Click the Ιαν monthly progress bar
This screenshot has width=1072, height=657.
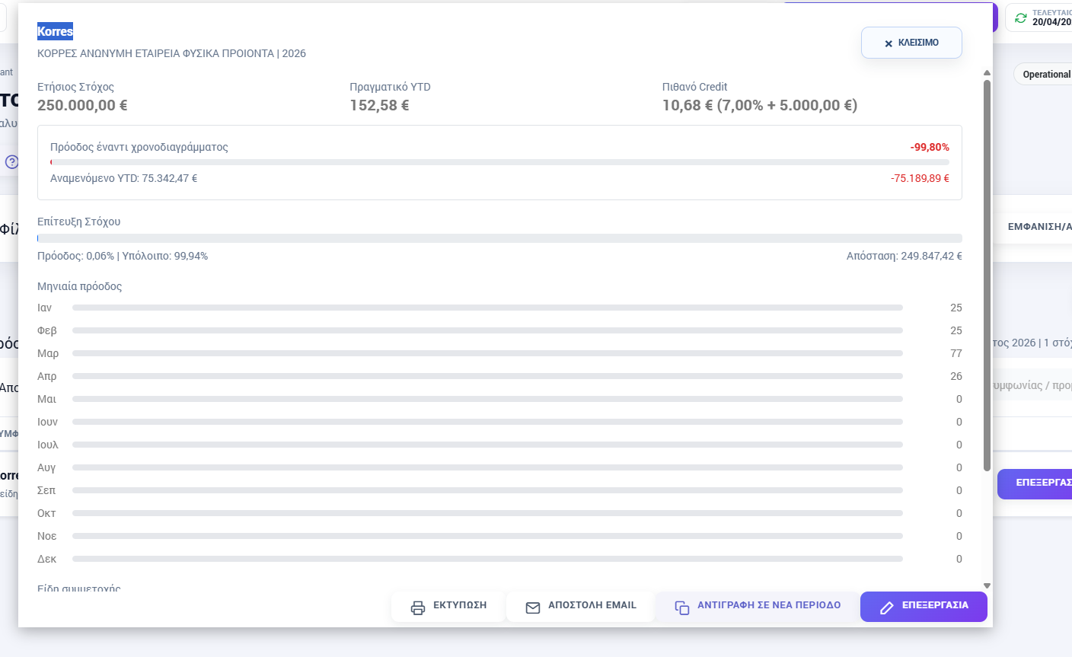coord(487,308)
